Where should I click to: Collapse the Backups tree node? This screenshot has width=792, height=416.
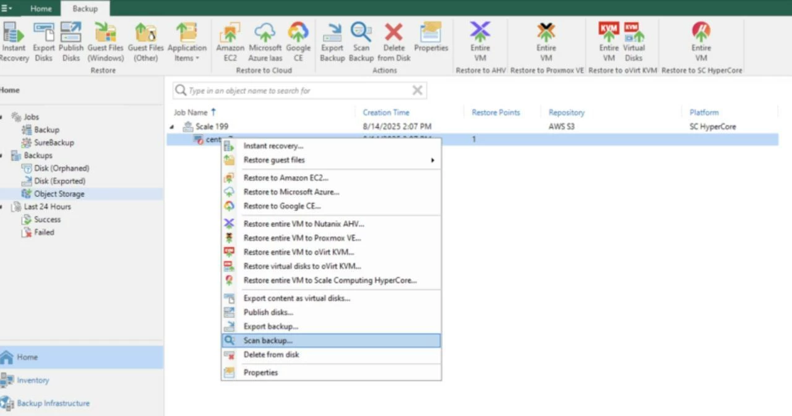click(2, 155)
